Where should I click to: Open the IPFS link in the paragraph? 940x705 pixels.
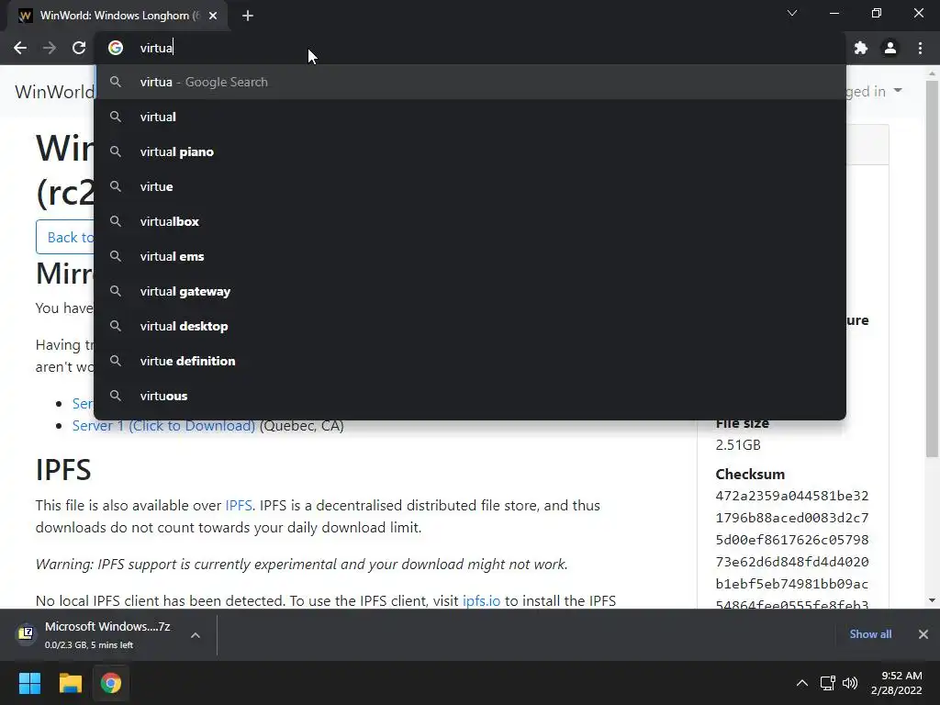click(x=238, y=506)
